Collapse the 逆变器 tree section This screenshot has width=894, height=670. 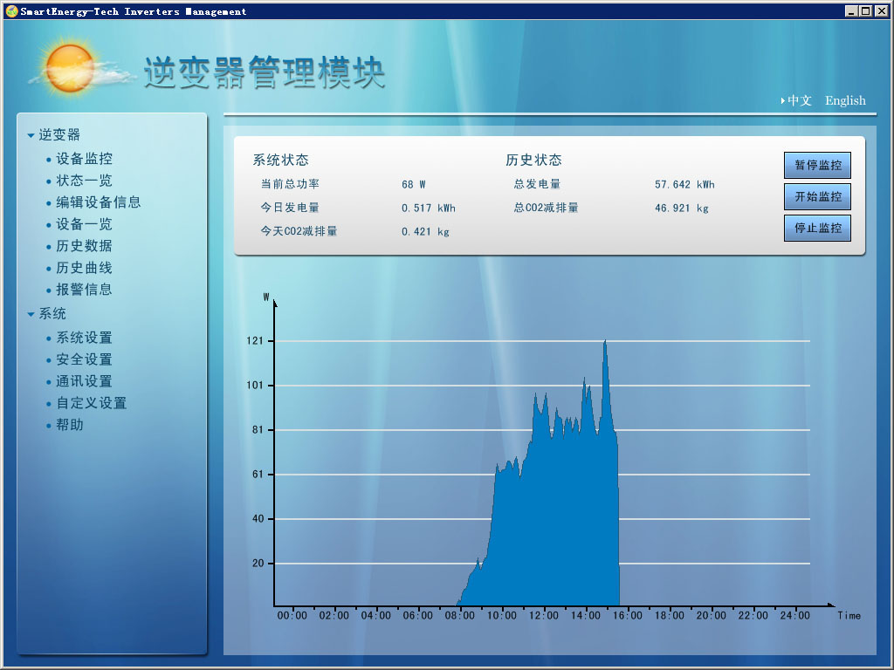[31, 135]
